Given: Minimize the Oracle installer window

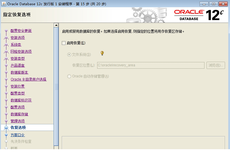Looking at the screenshot, I should pos(204,4).
